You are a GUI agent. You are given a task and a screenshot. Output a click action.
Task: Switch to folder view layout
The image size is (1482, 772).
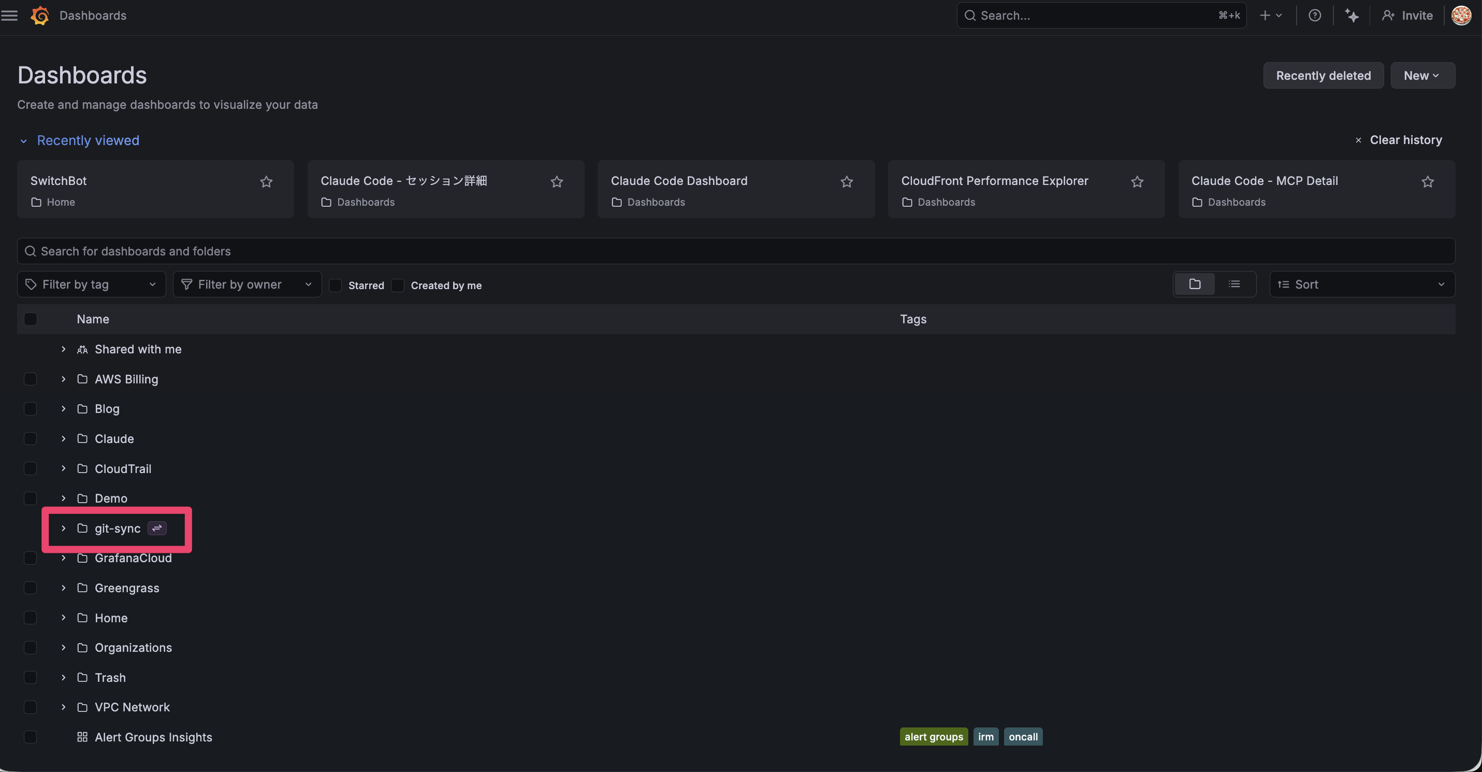[x=1194, y=284]
